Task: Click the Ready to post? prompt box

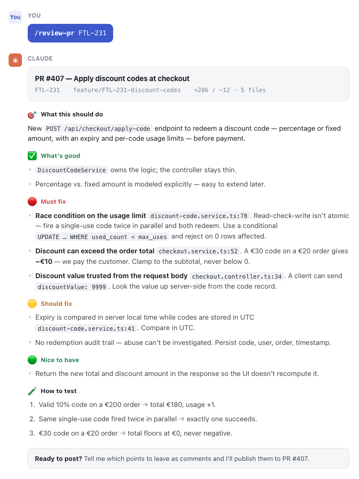Action: tap(189, 458)
